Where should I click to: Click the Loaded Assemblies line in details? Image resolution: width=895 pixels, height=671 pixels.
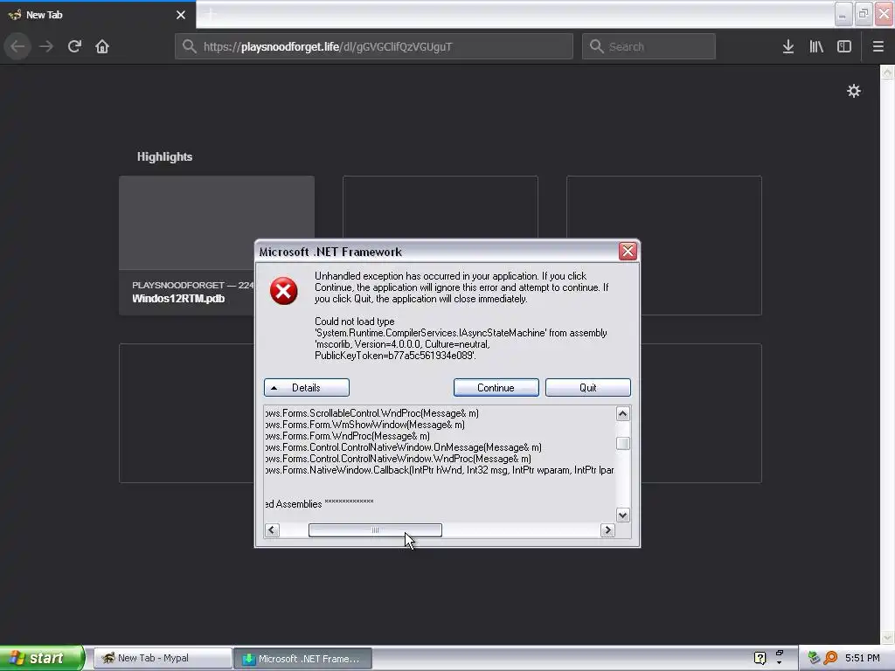[320, 504]
